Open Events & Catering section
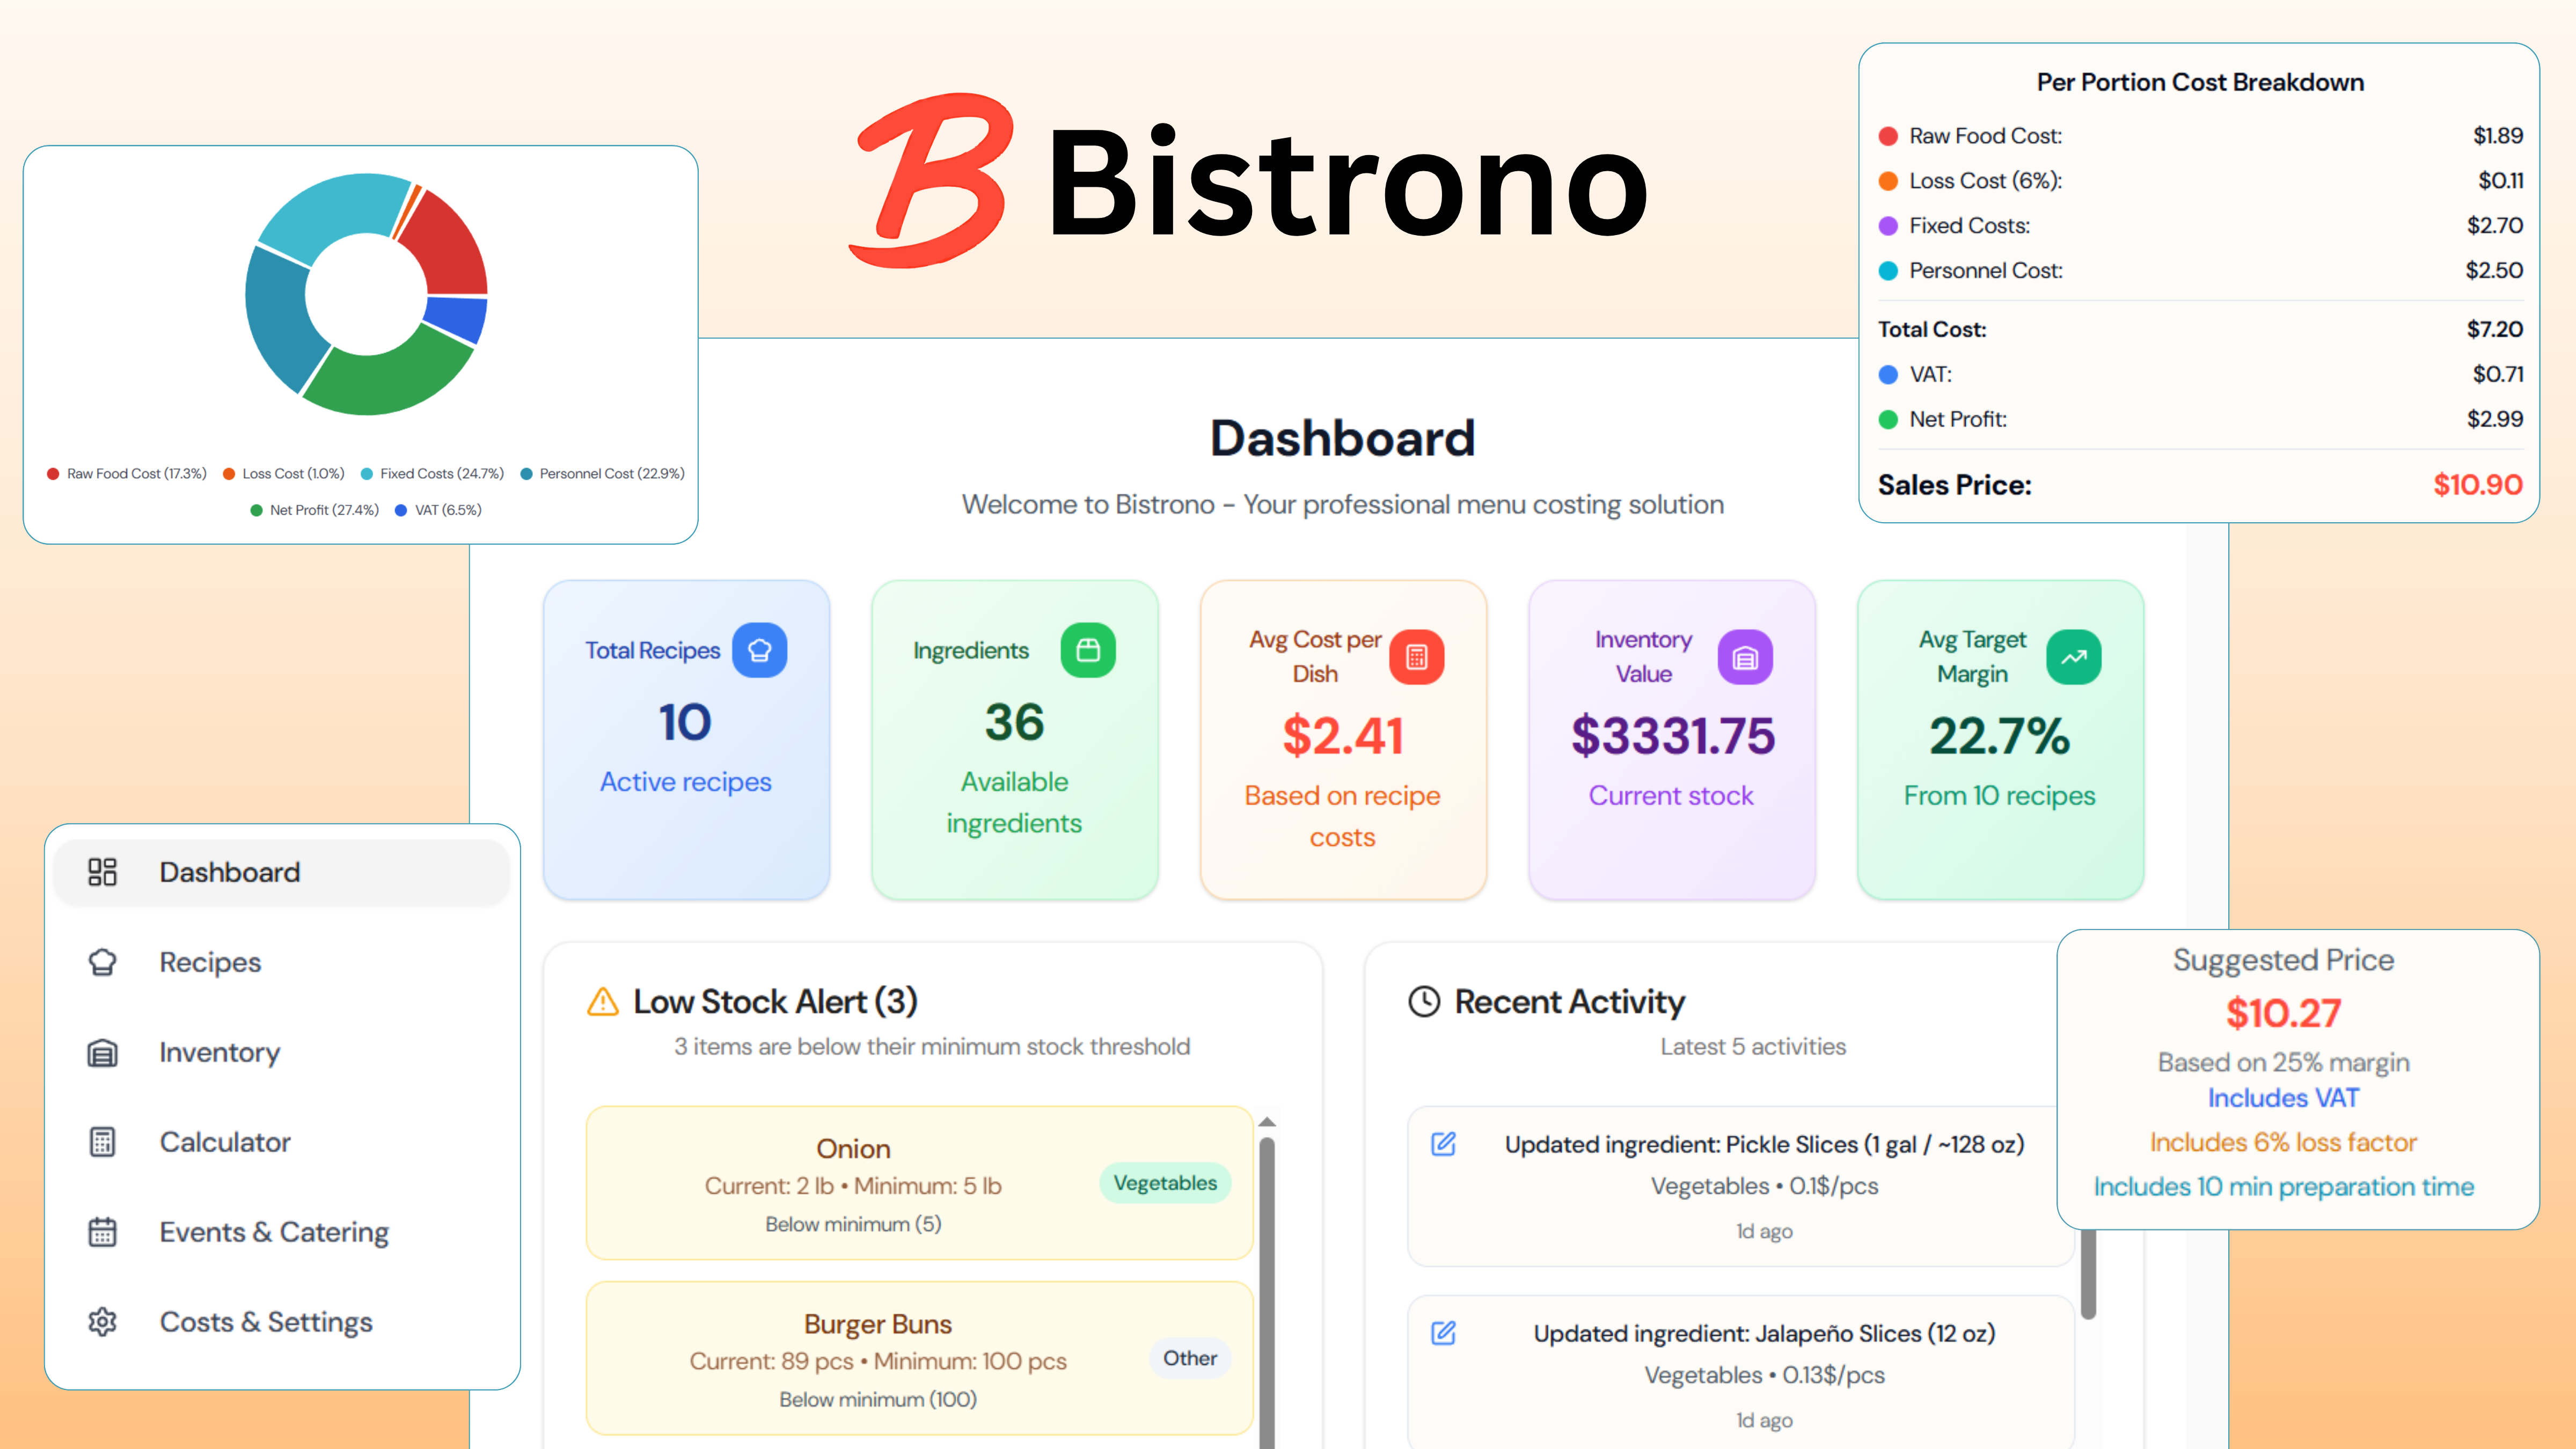The image size is (2576, 1449). pyautogui.click(x=274, y=1232)
